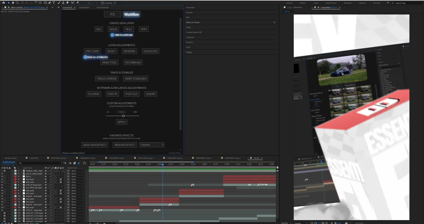
Task: Click the PRE COMP button
Action: (92, 51)
